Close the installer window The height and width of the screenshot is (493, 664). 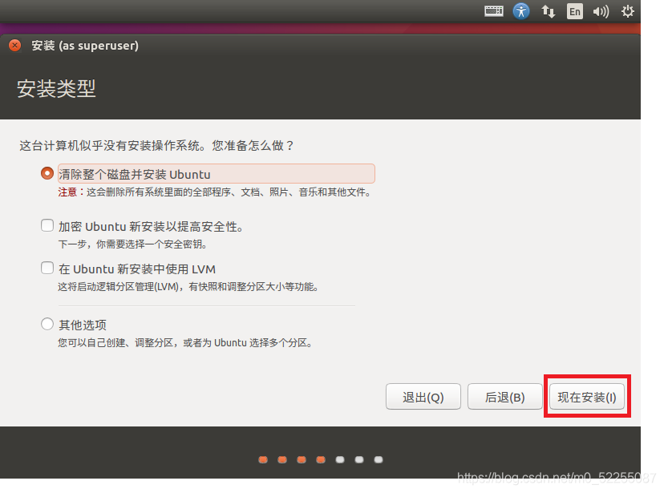click(14, 45)
